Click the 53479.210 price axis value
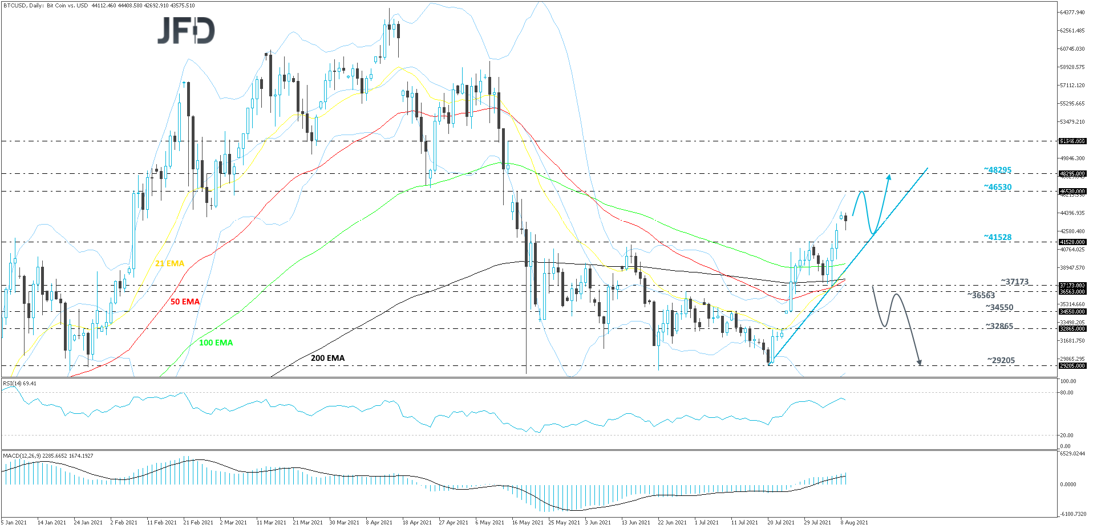1093x529 pixels. pos(1072,122)
